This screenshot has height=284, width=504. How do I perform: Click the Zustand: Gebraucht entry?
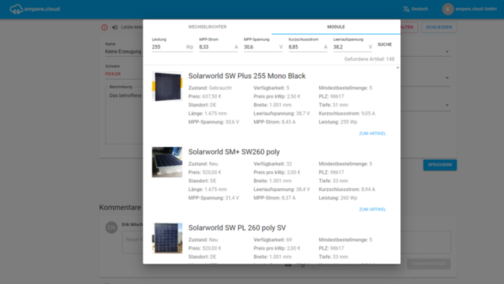210,88
